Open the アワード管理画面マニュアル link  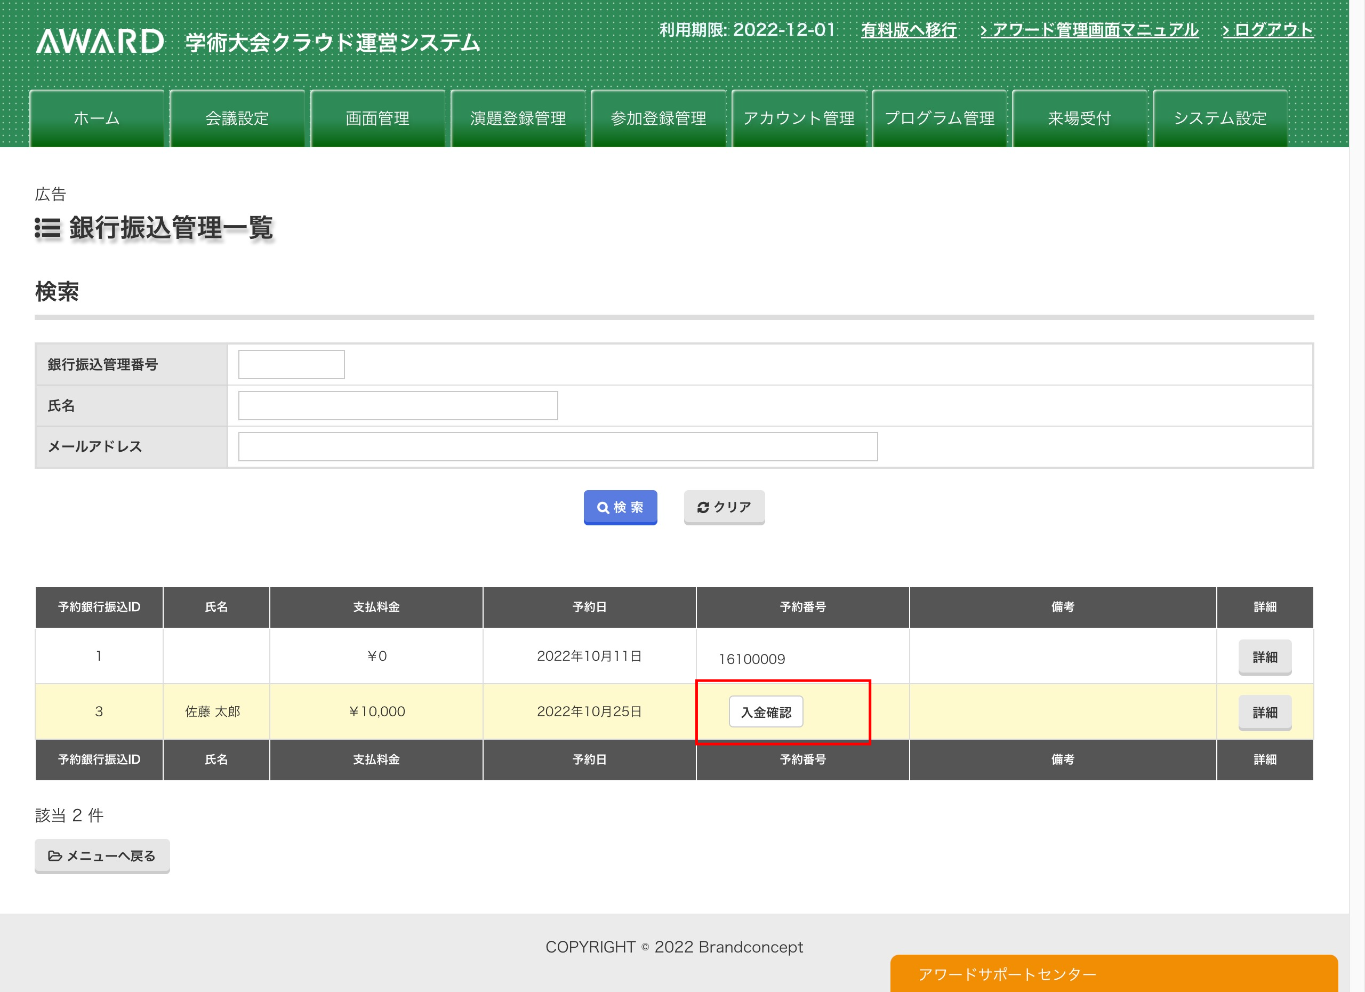pos(1089,30)
